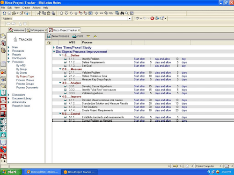This screenshot has height=175, width=234.
Task: Select the 5.1.1 Establish standards and measurements row
Action: 143,117
